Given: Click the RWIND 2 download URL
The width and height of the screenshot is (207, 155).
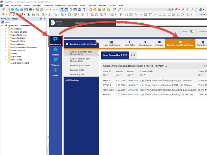Looking at the screenshot, I should click(x=166, y=95).
